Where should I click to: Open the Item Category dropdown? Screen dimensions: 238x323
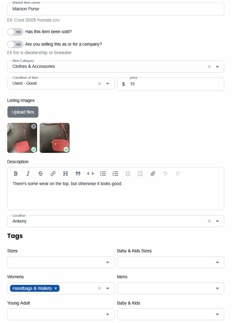click(x=217, y=67)
